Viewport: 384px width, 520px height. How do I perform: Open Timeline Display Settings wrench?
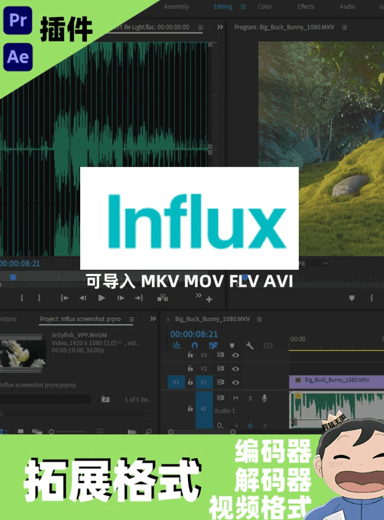(249, 345)
